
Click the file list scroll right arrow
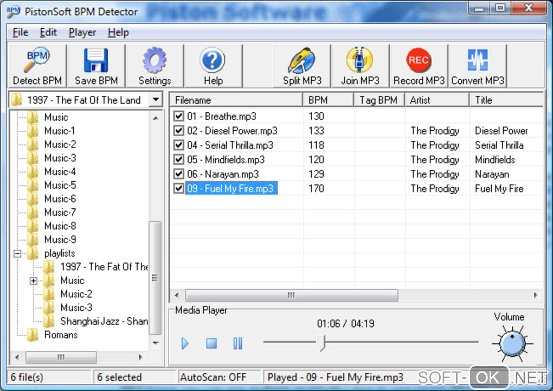pos(535,295)
